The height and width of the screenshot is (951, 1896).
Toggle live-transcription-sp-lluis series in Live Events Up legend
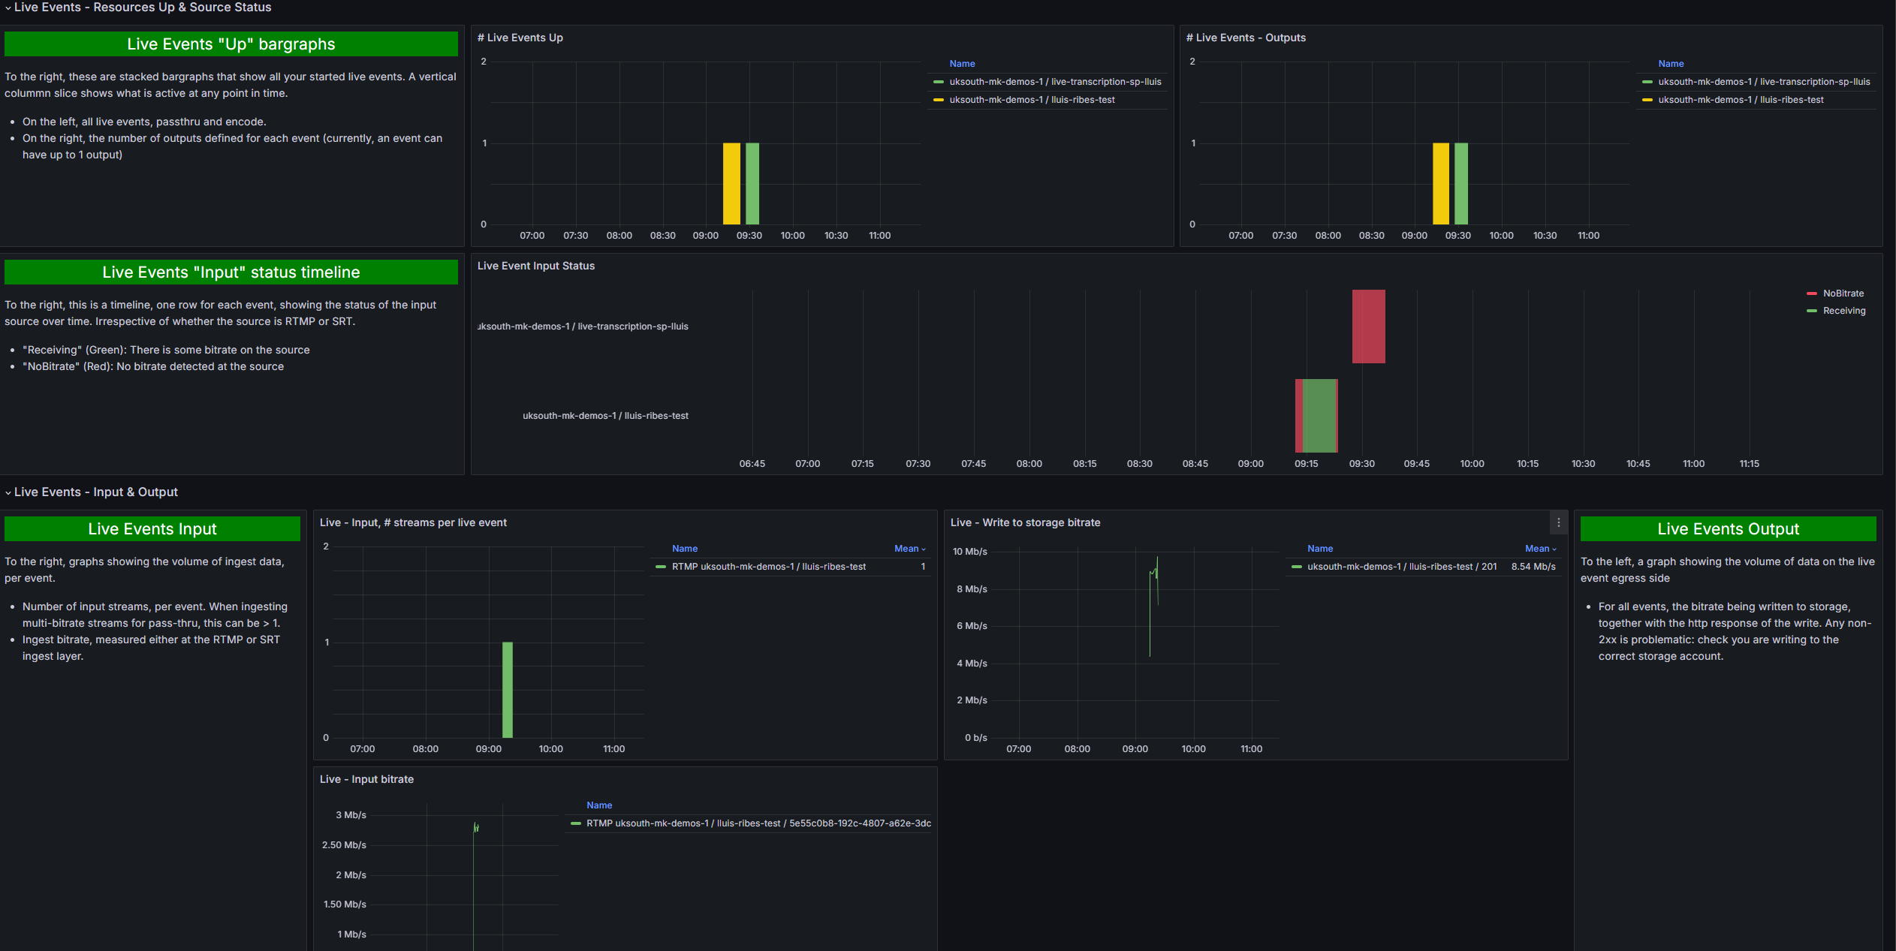tap(1054, 82)
